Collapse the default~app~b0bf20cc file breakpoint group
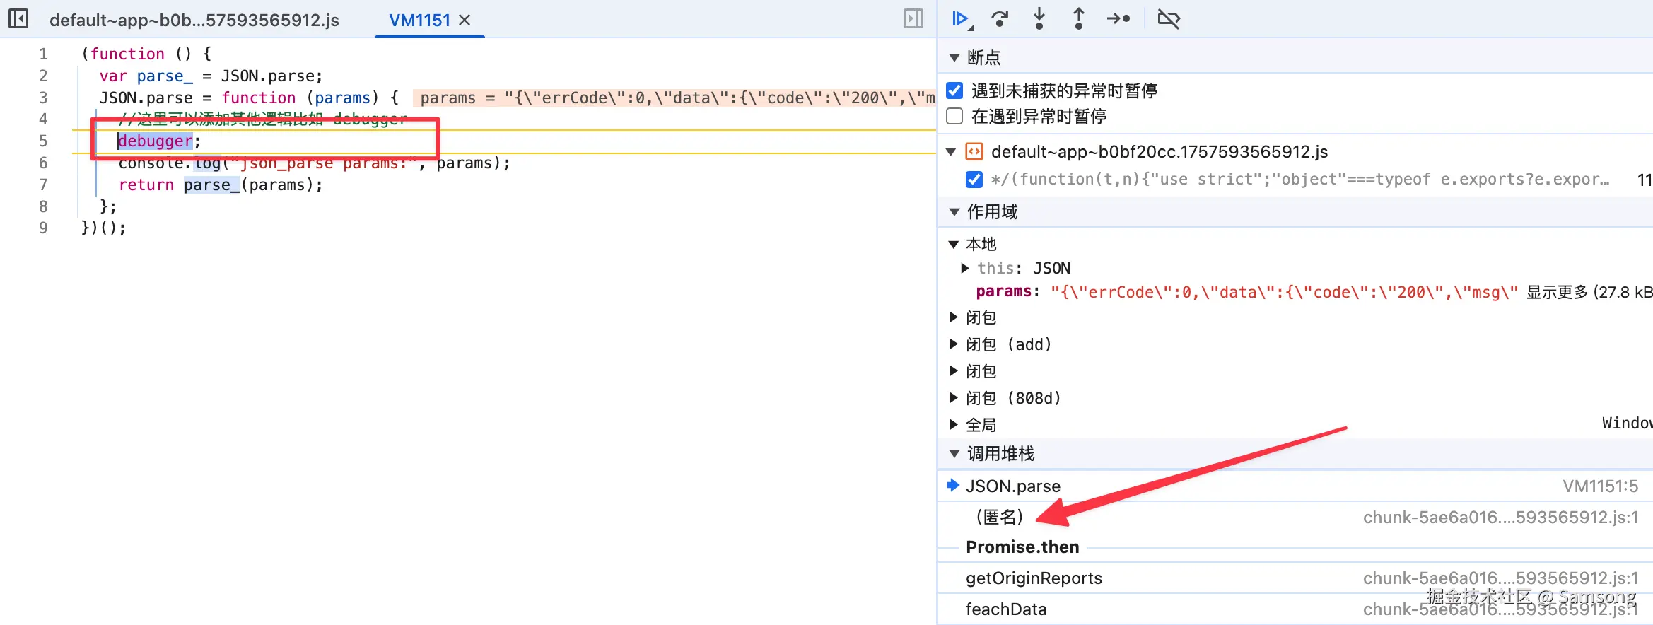Screen dimensions: 1653x625 (x=952, y=152)
